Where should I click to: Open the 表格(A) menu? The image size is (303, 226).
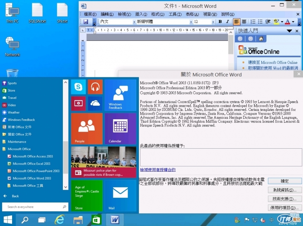tap(192, 14)
